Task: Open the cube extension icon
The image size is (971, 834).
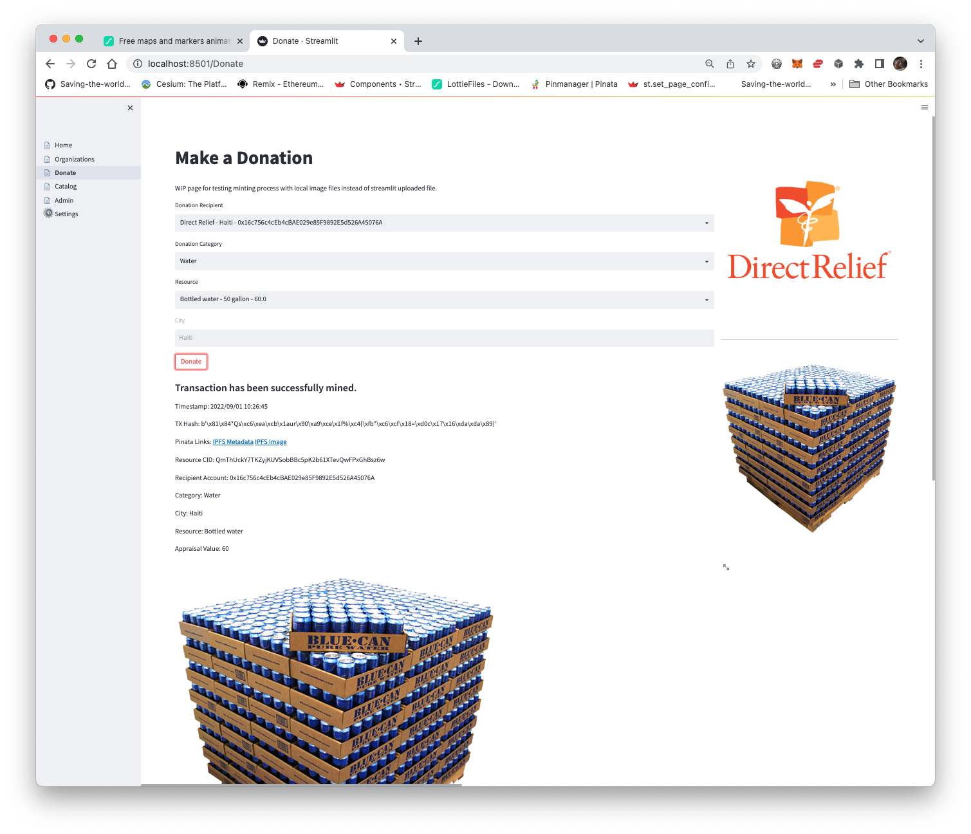Action: pyautogui.click(x=838, y=64)
